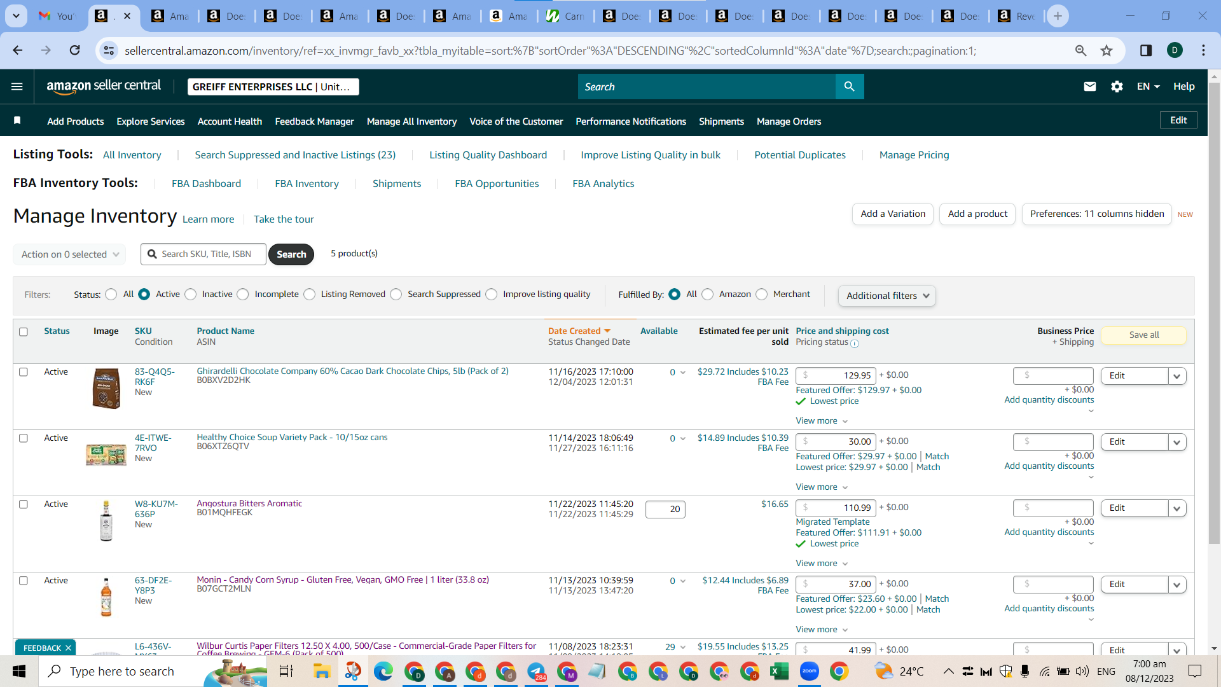Go to Manage All Inventory menu item

click(x=411, y=121)
